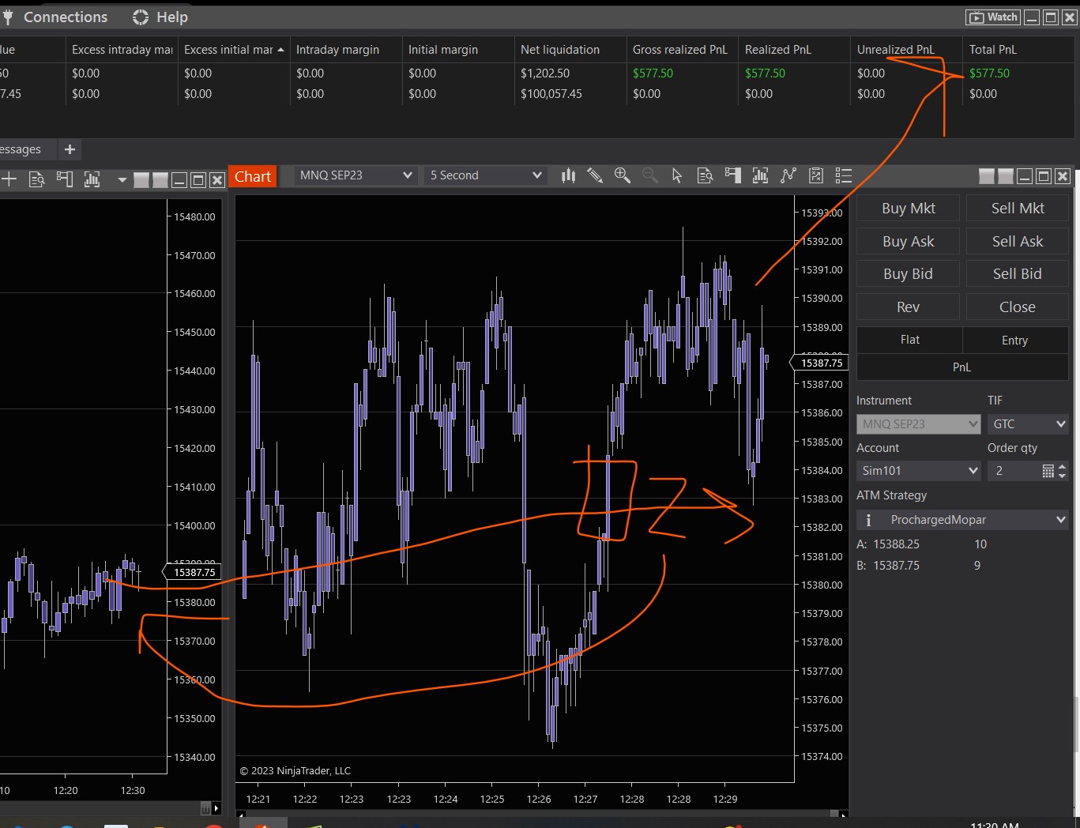Select the orange Chart tab
This screenshot has height=828, width=1080.
click(253, 176)
